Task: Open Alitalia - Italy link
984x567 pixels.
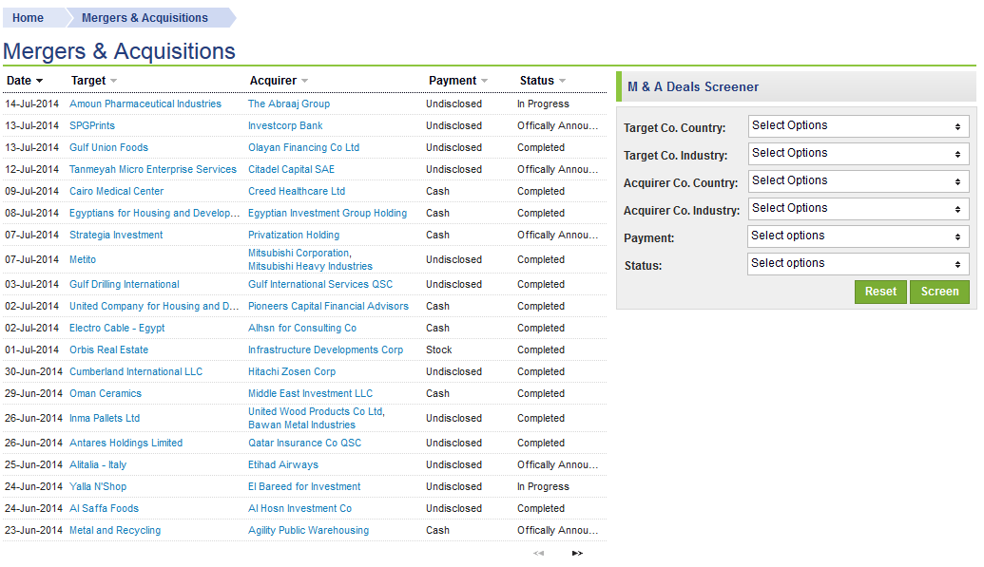Action: coord(98,465)
